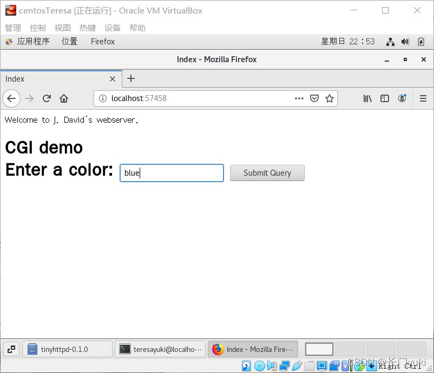Image resolution: width=434 pixels, height=373 pixels.
Task: Switch to the Index browser tab
Action: tap(54, 79)
